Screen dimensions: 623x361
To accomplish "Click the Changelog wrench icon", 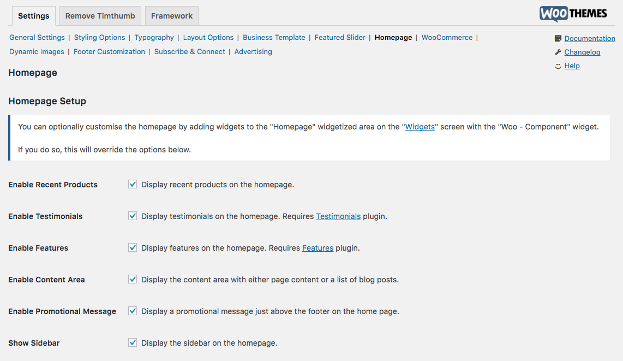I will coord(558,52).
